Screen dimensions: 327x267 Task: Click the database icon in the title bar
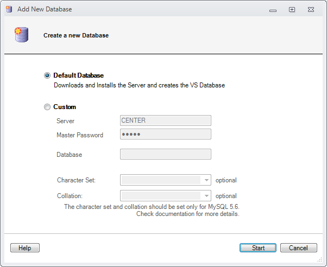point(8,9)
